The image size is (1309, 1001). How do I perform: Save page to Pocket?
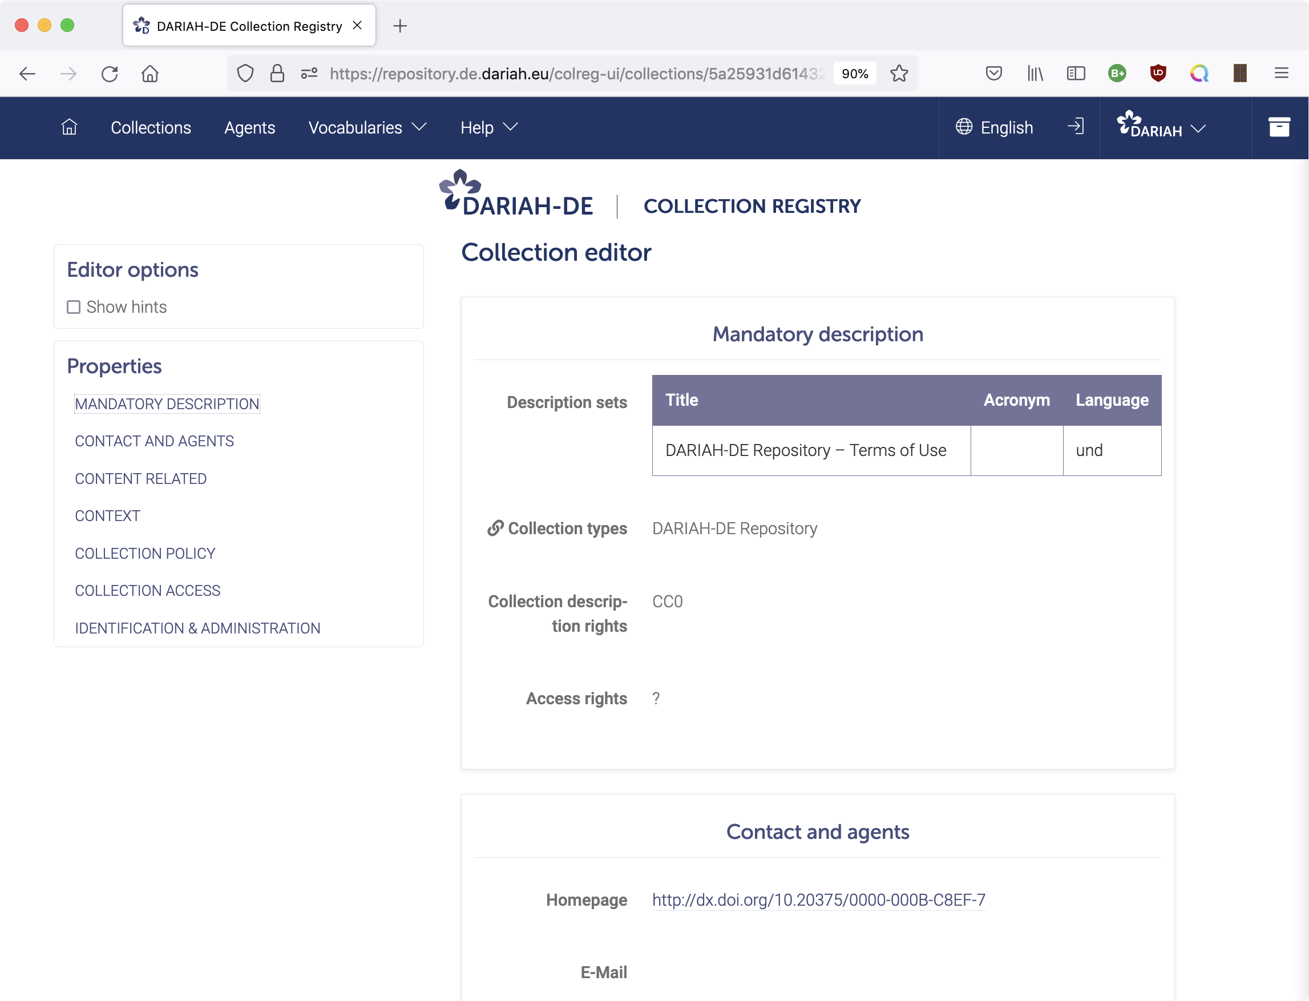tap(993, 73)
